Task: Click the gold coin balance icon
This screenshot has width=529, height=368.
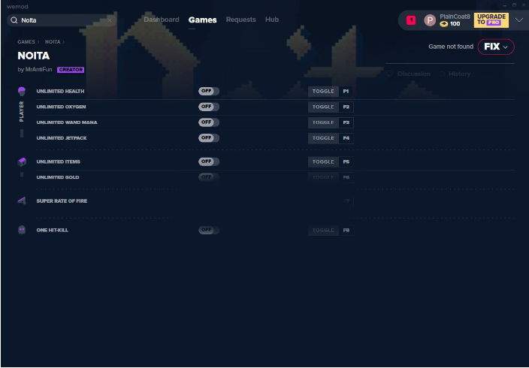Action: pyautogui.click(x=443, y=24)
